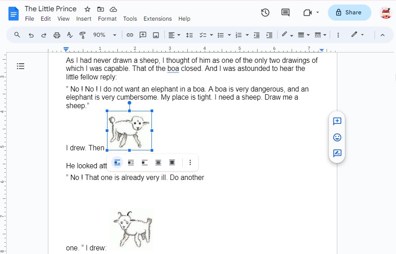Click the suggest edits side button
The height and width of the screenshot is (254, 396).
(x=337, y=153)
